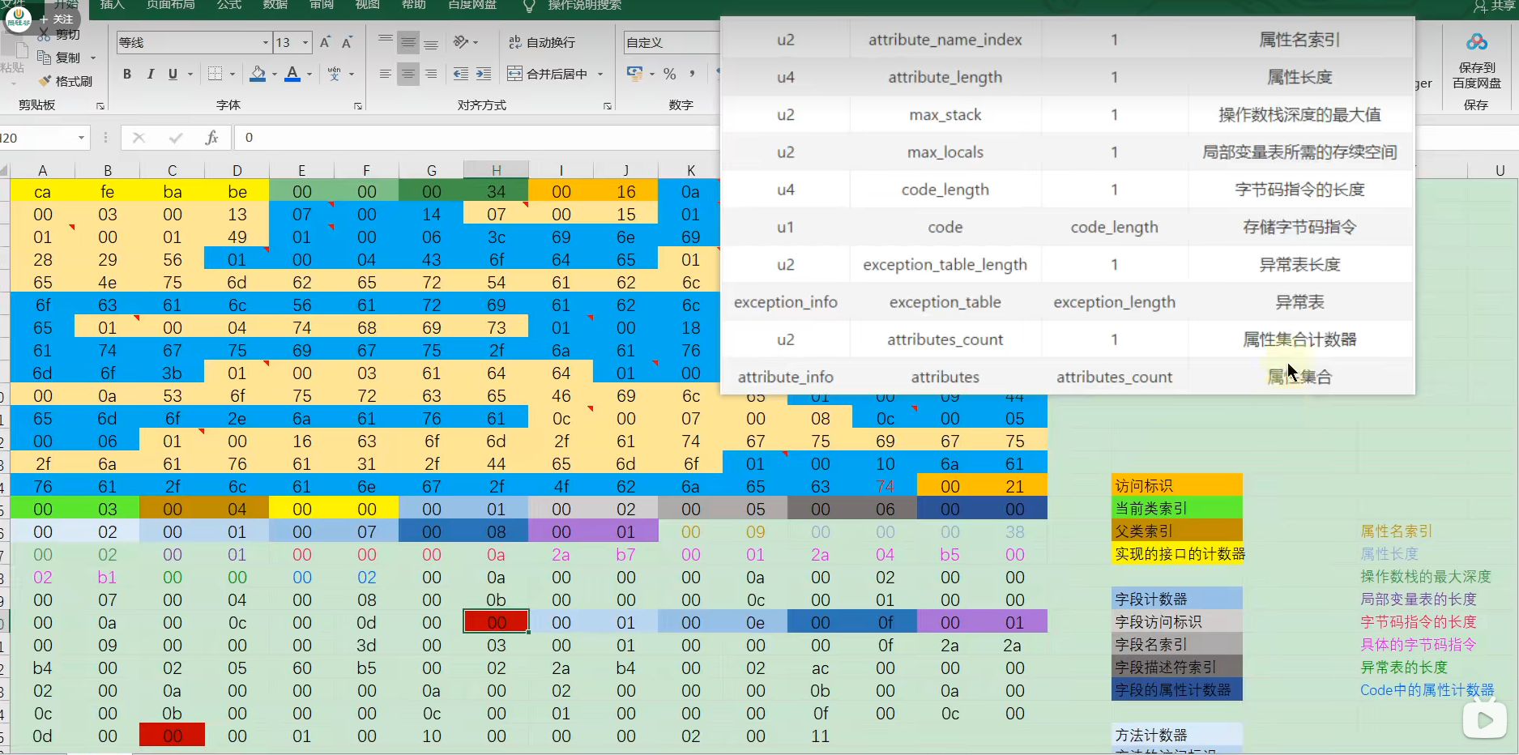
Task: Center text horizontally
Action: pyautogui.click(x=408, y=74)
